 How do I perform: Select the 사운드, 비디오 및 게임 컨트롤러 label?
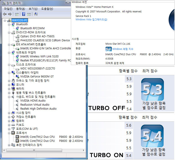(36, 97)
